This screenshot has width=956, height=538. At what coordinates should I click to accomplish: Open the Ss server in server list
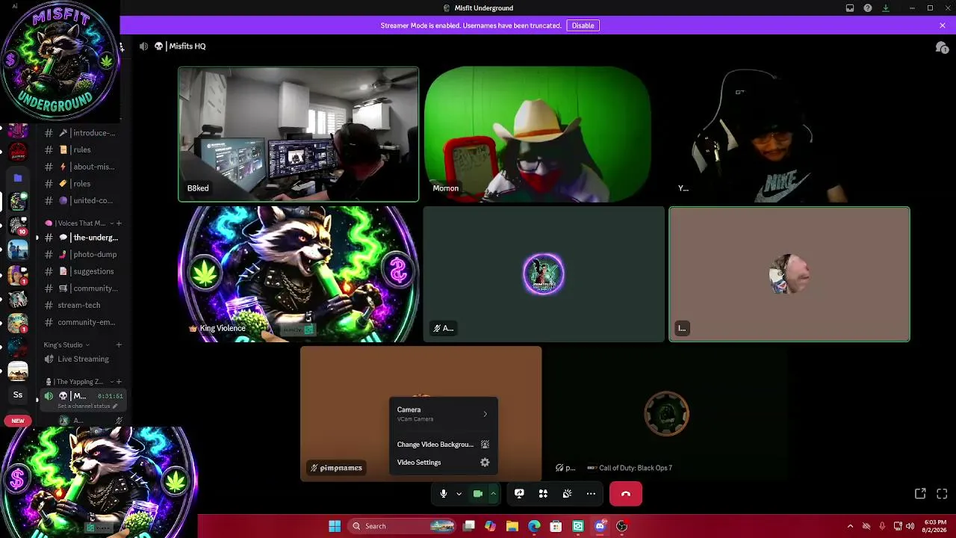coord(18,395)
